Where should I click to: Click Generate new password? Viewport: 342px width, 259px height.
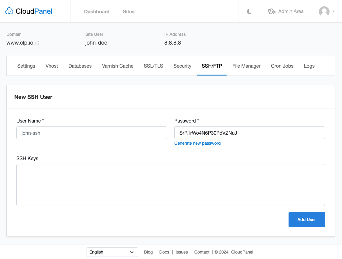coord(197,143)
